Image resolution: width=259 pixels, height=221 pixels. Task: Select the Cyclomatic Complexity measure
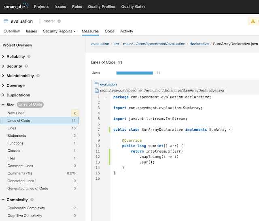coord(40,208)
